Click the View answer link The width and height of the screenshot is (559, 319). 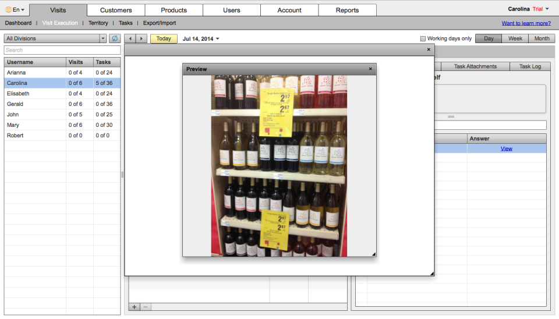(506, 148)
